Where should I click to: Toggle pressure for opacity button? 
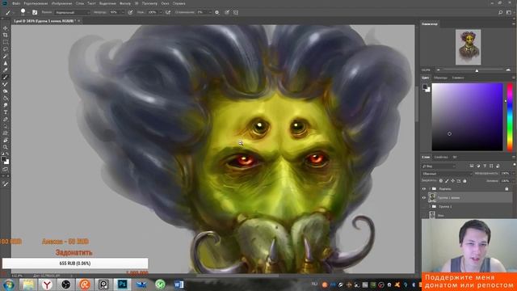[x=131, y=12]
